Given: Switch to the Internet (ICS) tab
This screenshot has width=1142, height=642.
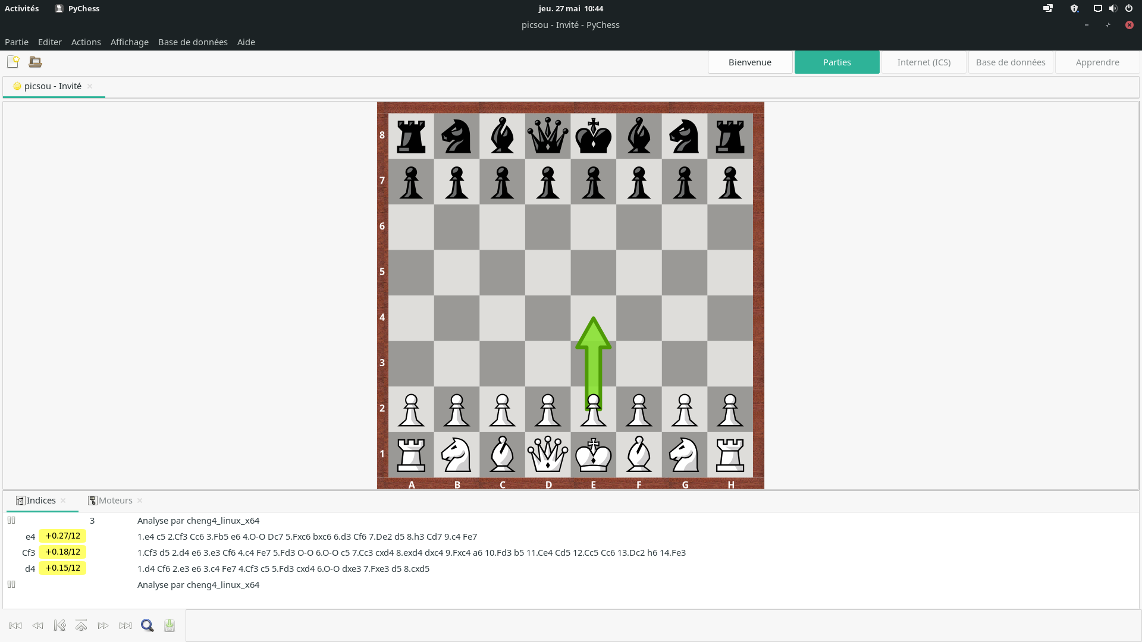Looking at the screenshot, I should [x=923, y=62].
